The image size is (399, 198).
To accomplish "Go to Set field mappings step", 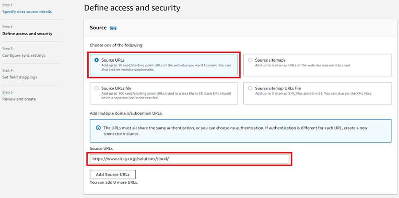I will 20,77.
